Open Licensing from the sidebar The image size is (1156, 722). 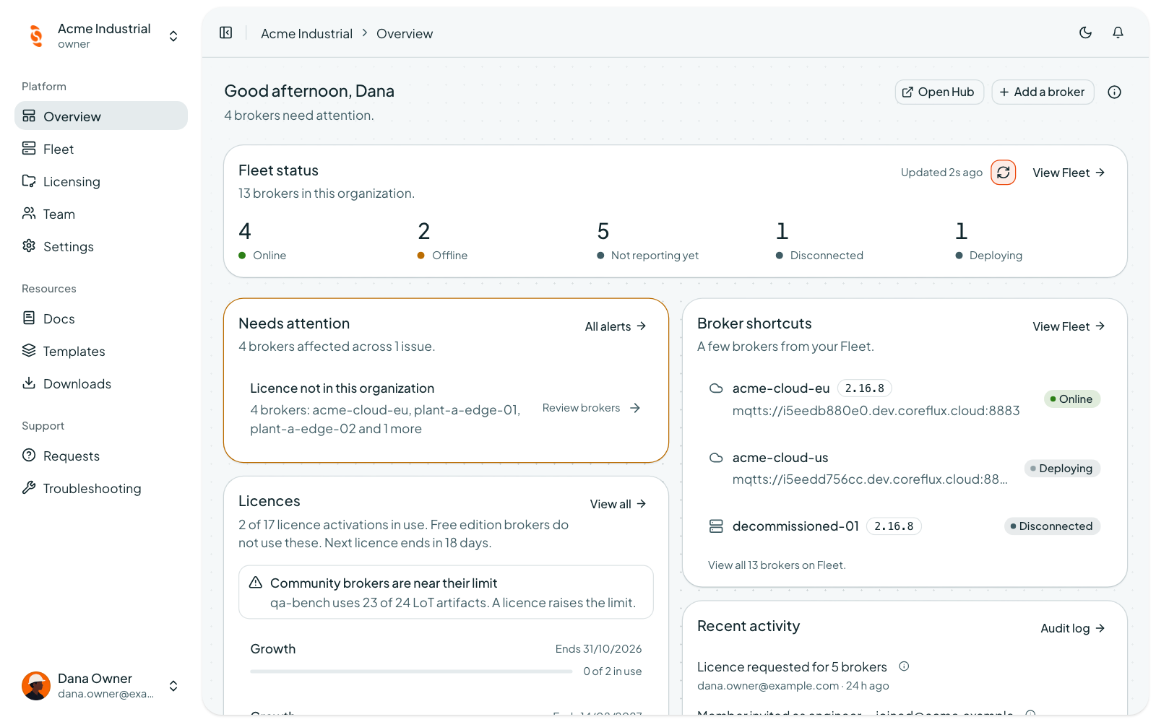coord(101,181)
